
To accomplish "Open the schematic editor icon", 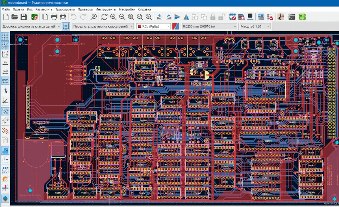I will tap(281, 17).
